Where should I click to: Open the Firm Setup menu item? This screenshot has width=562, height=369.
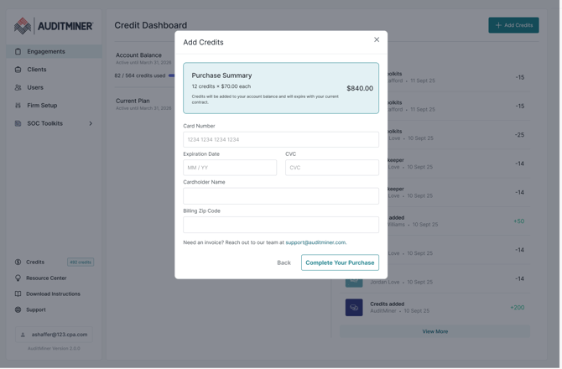pos(42,106)
